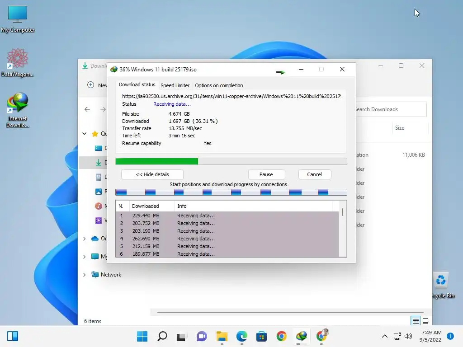Open My Computer desktop icon
Image resolution: width=463 pixels, height=347 pixels.
point(18,19)
